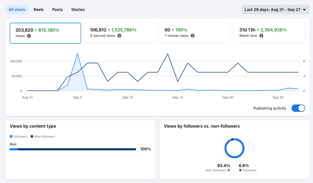Click the Non-followers legend dot under content type
The image size is (313, 183).
click(32, 136)
